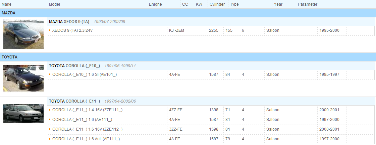Select cylinder count 6 in Xedos row

tap(243, 30)
